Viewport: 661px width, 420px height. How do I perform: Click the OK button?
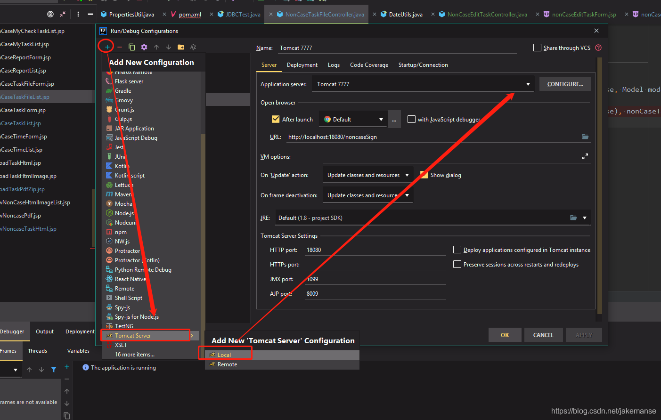point(505,335)
